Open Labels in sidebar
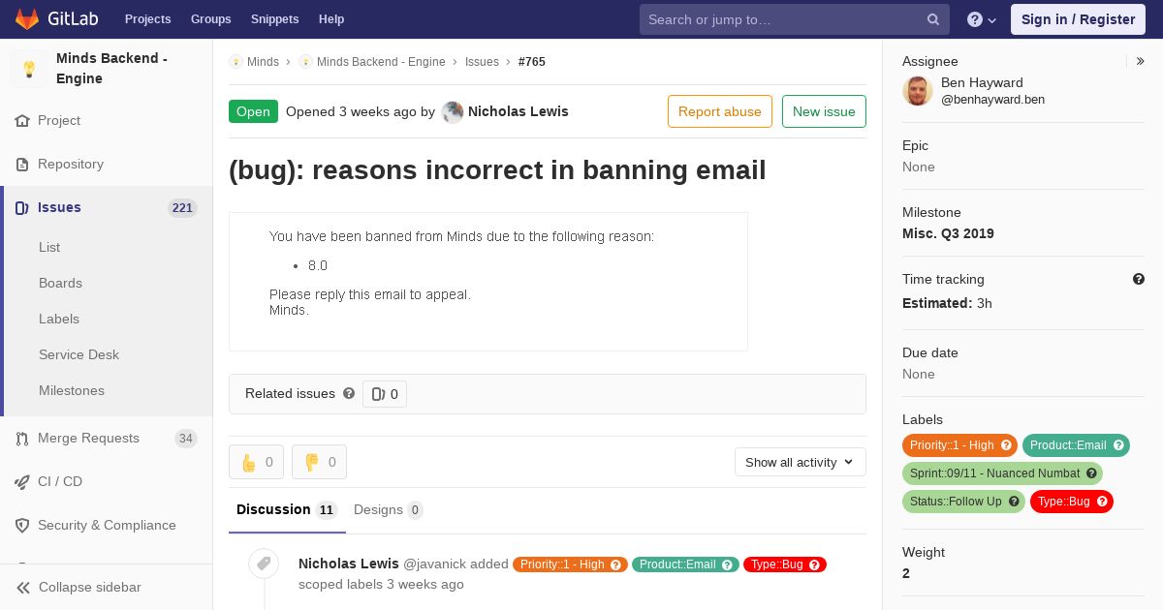Screen dimensions: 1163x610 (59, 319)
